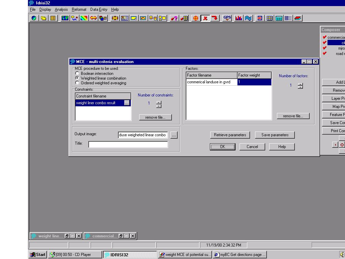This screenshot has width=345, height=259.
Task: Click the globe display icon in toolbar
Action: 34,18
